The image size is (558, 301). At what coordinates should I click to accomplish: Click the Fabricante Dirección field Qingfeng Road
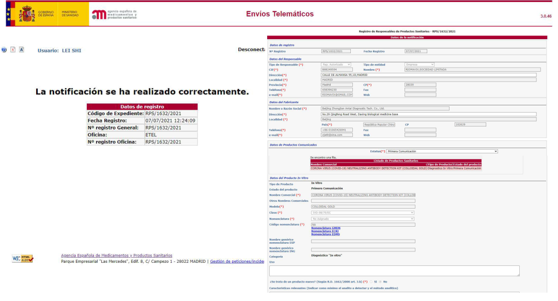click(x=428, y=115)
